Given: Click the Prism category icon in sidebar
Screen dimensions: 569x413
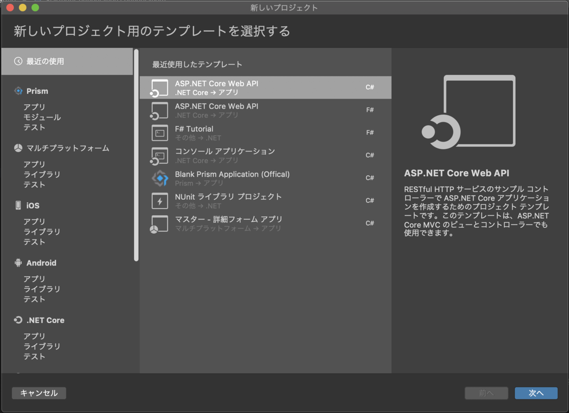Looking at the screenshot, I should 18,91.
